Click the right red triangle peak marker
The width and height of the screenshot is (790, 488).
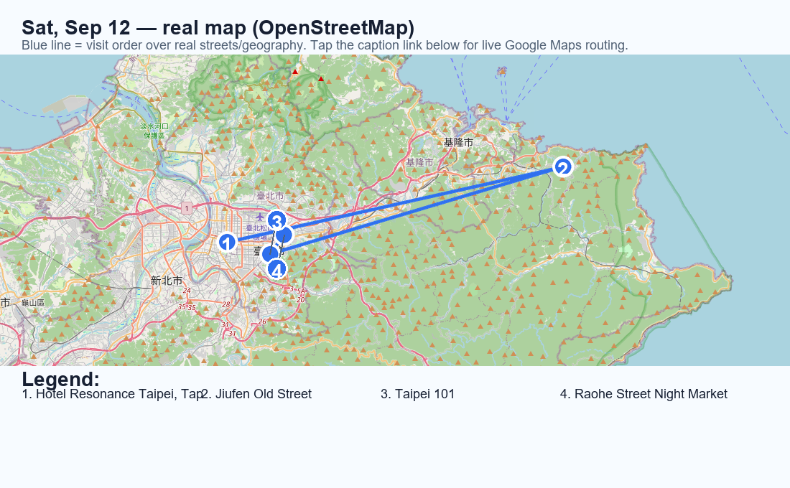(x=321, y=78)
